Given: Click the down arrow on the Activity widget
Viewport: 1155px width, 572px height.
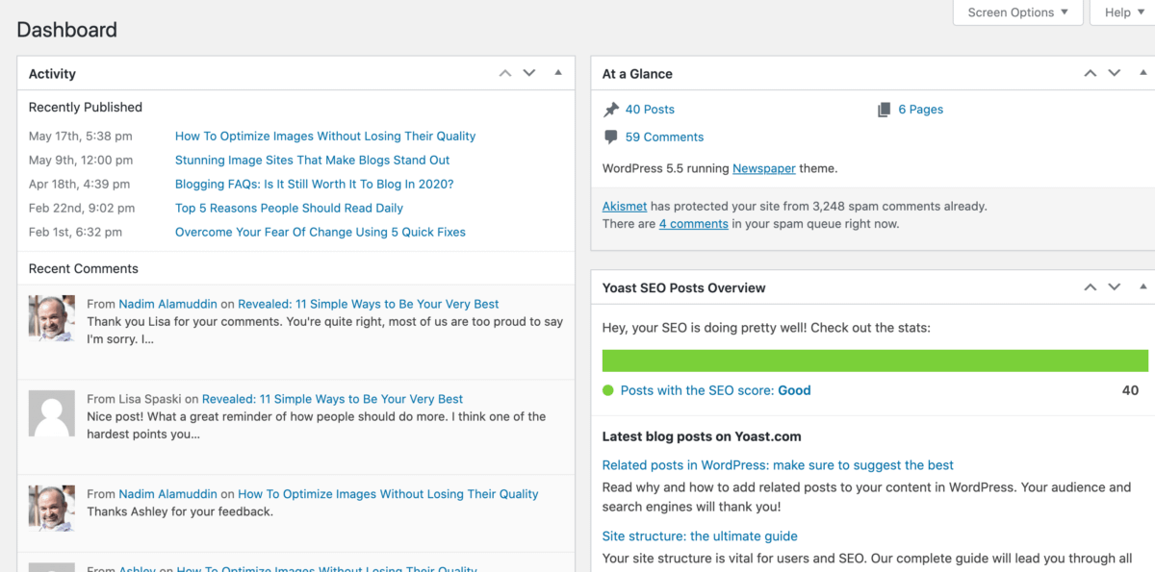Looking at the screenshot, I should point(528,73).
